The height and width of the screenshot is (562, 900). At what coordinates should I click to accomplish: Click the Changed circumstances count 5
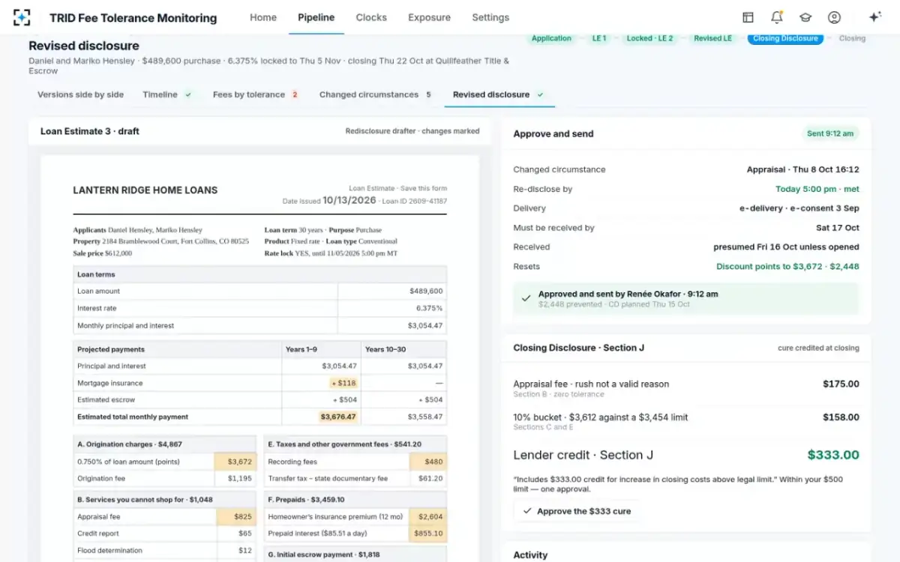pyautogui.click(x=428, y=95)
